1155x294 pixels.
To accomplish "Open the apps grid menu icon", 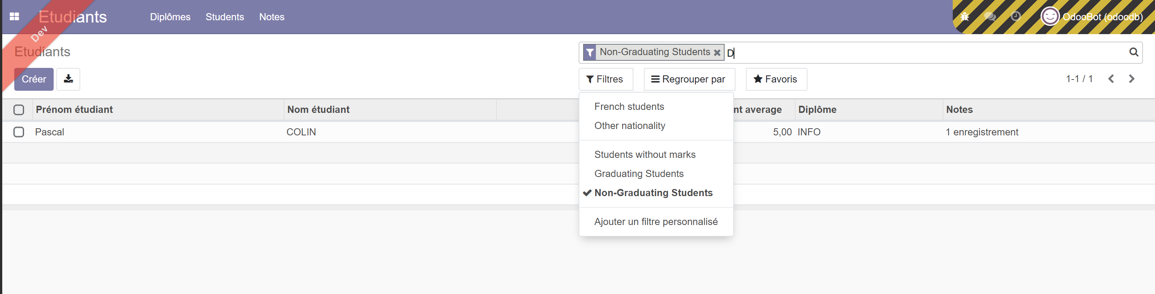I will pyautogui.click(x=14, y=16).
